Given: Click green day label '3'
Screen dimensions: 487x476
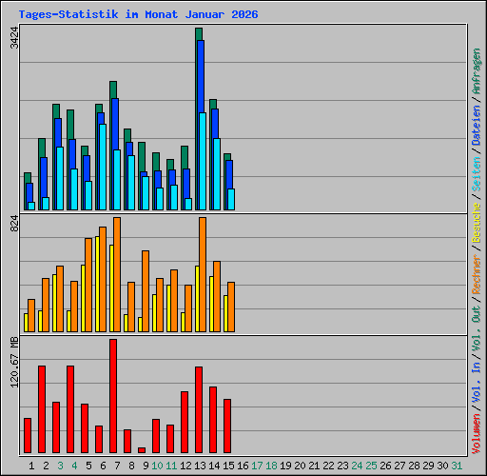Looking at the screenshot, I should [x=60, y=466].
